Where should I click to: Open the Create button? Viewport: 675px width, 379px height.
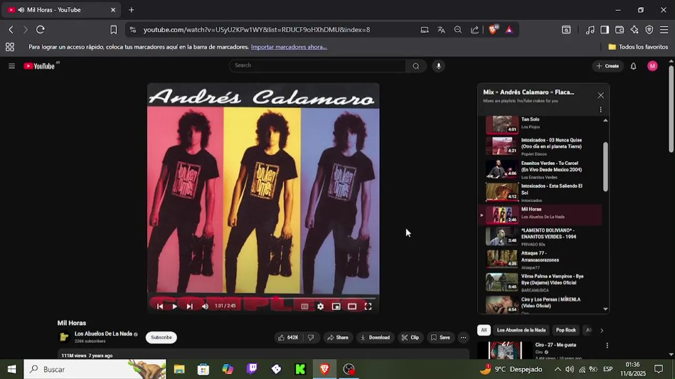coord(607,66)
